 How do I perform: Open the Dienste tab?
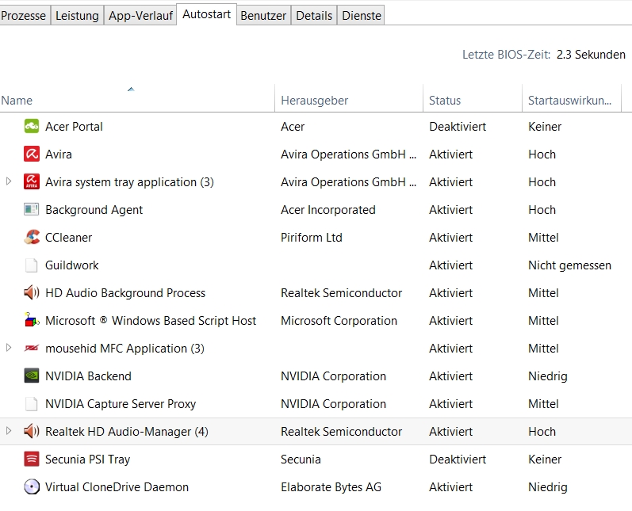point(361,15)
